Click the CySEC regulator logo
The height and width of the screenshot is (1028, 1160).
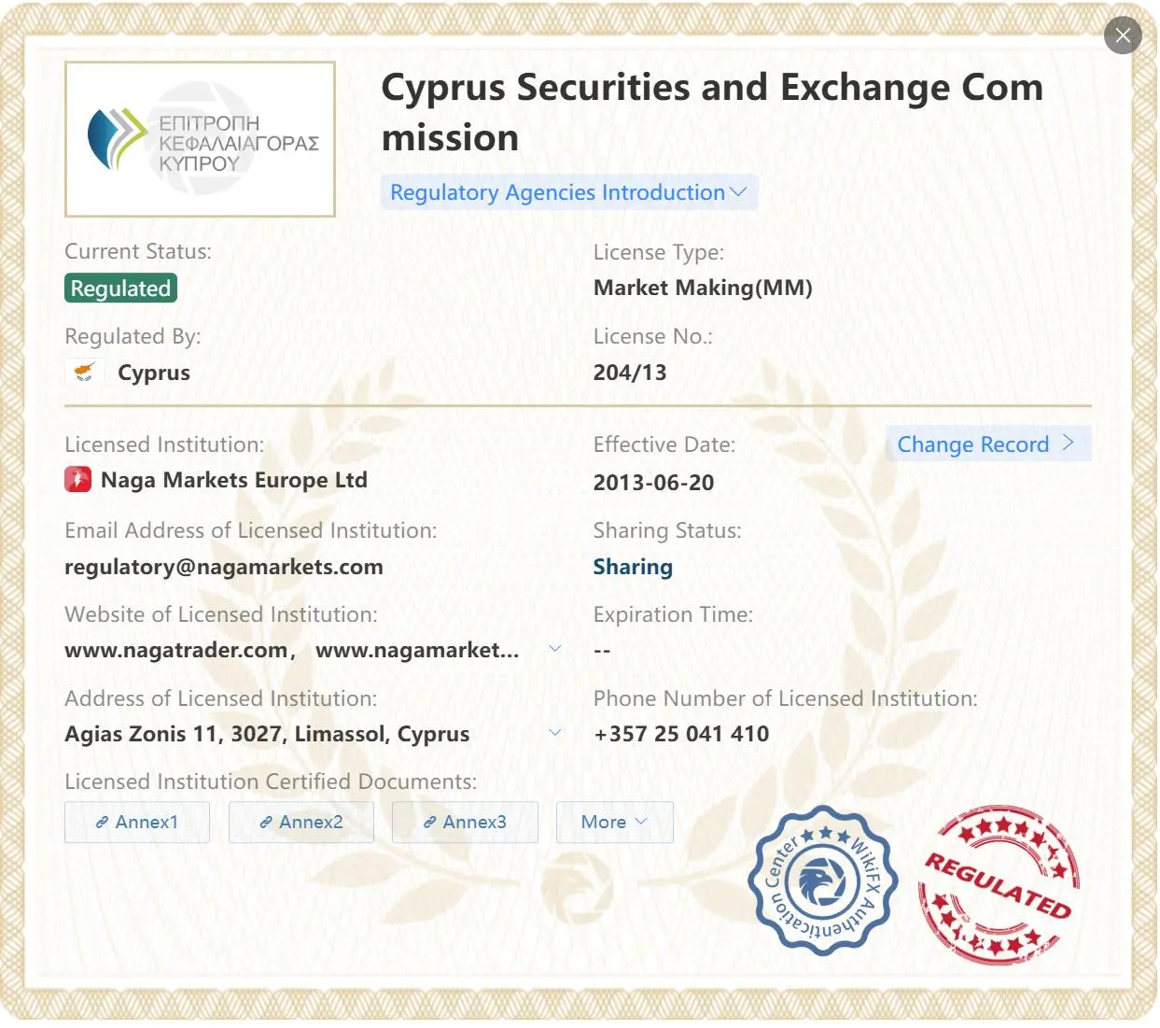tap(200, 139)
